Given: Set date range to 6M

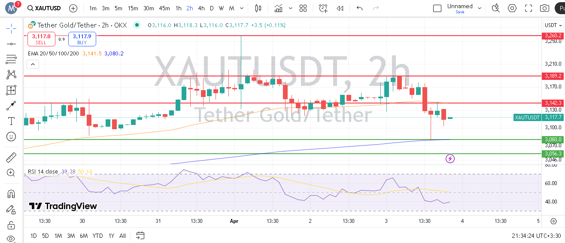Looking at the screenshot, I should click(x=84, y=236).
